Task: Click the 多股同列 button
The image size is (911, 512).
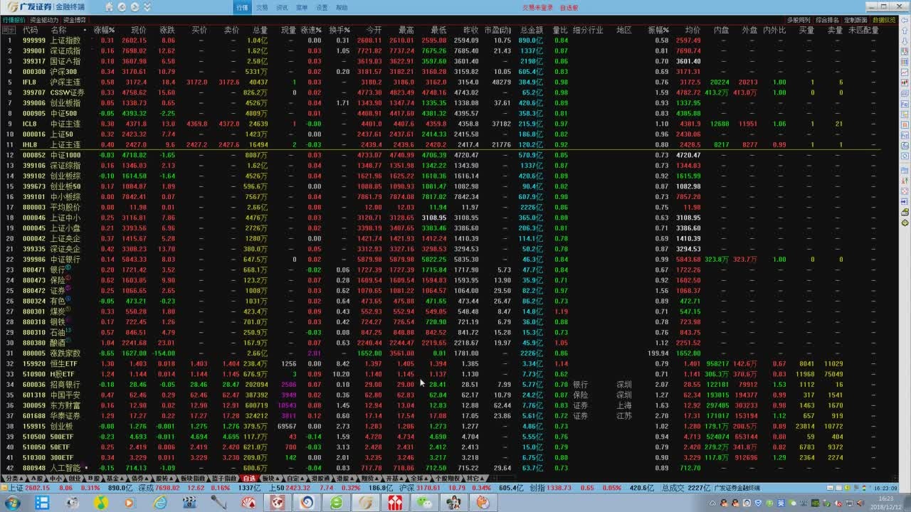Action: pos(799,20)
